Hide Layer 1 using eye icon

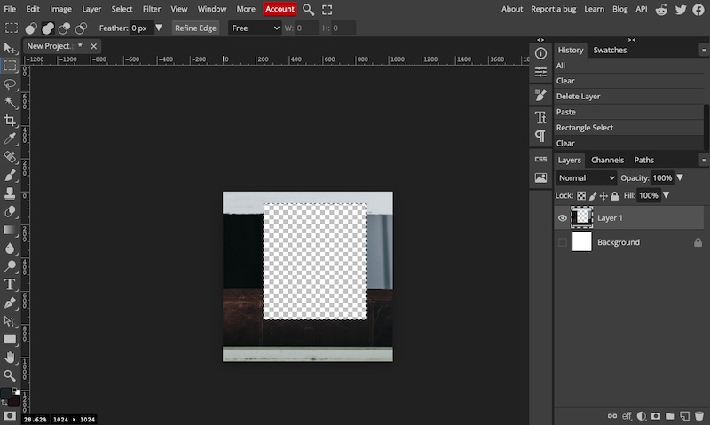click(563, 218)
